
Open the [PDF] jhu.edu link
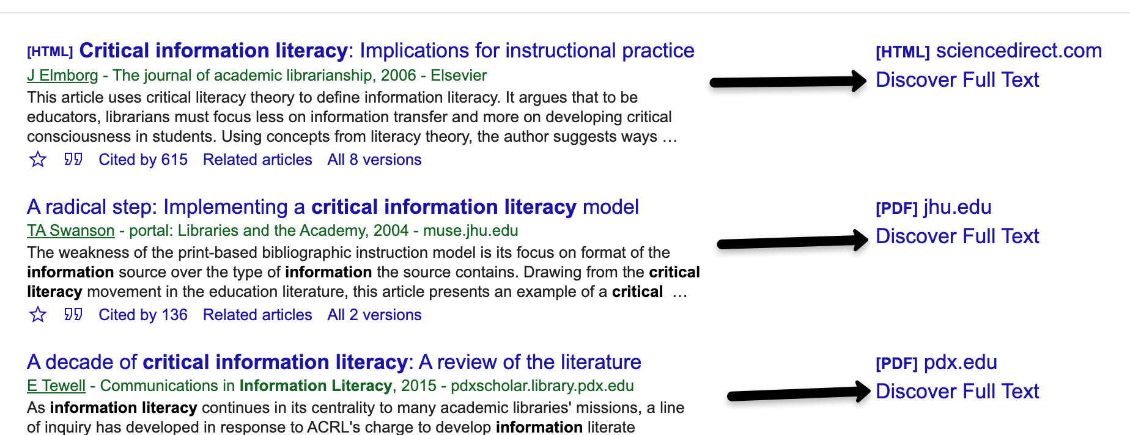pos(933,208)
